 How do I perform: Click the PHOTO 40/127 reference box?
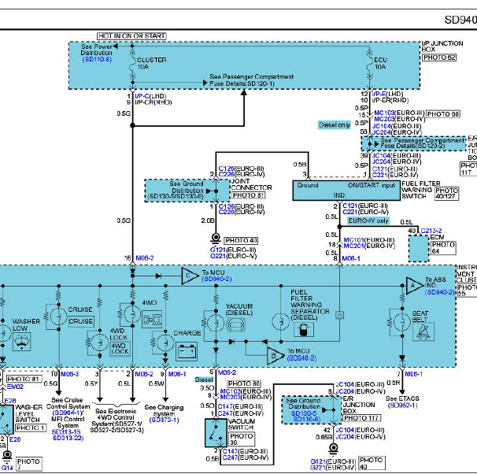click(446, 193)
